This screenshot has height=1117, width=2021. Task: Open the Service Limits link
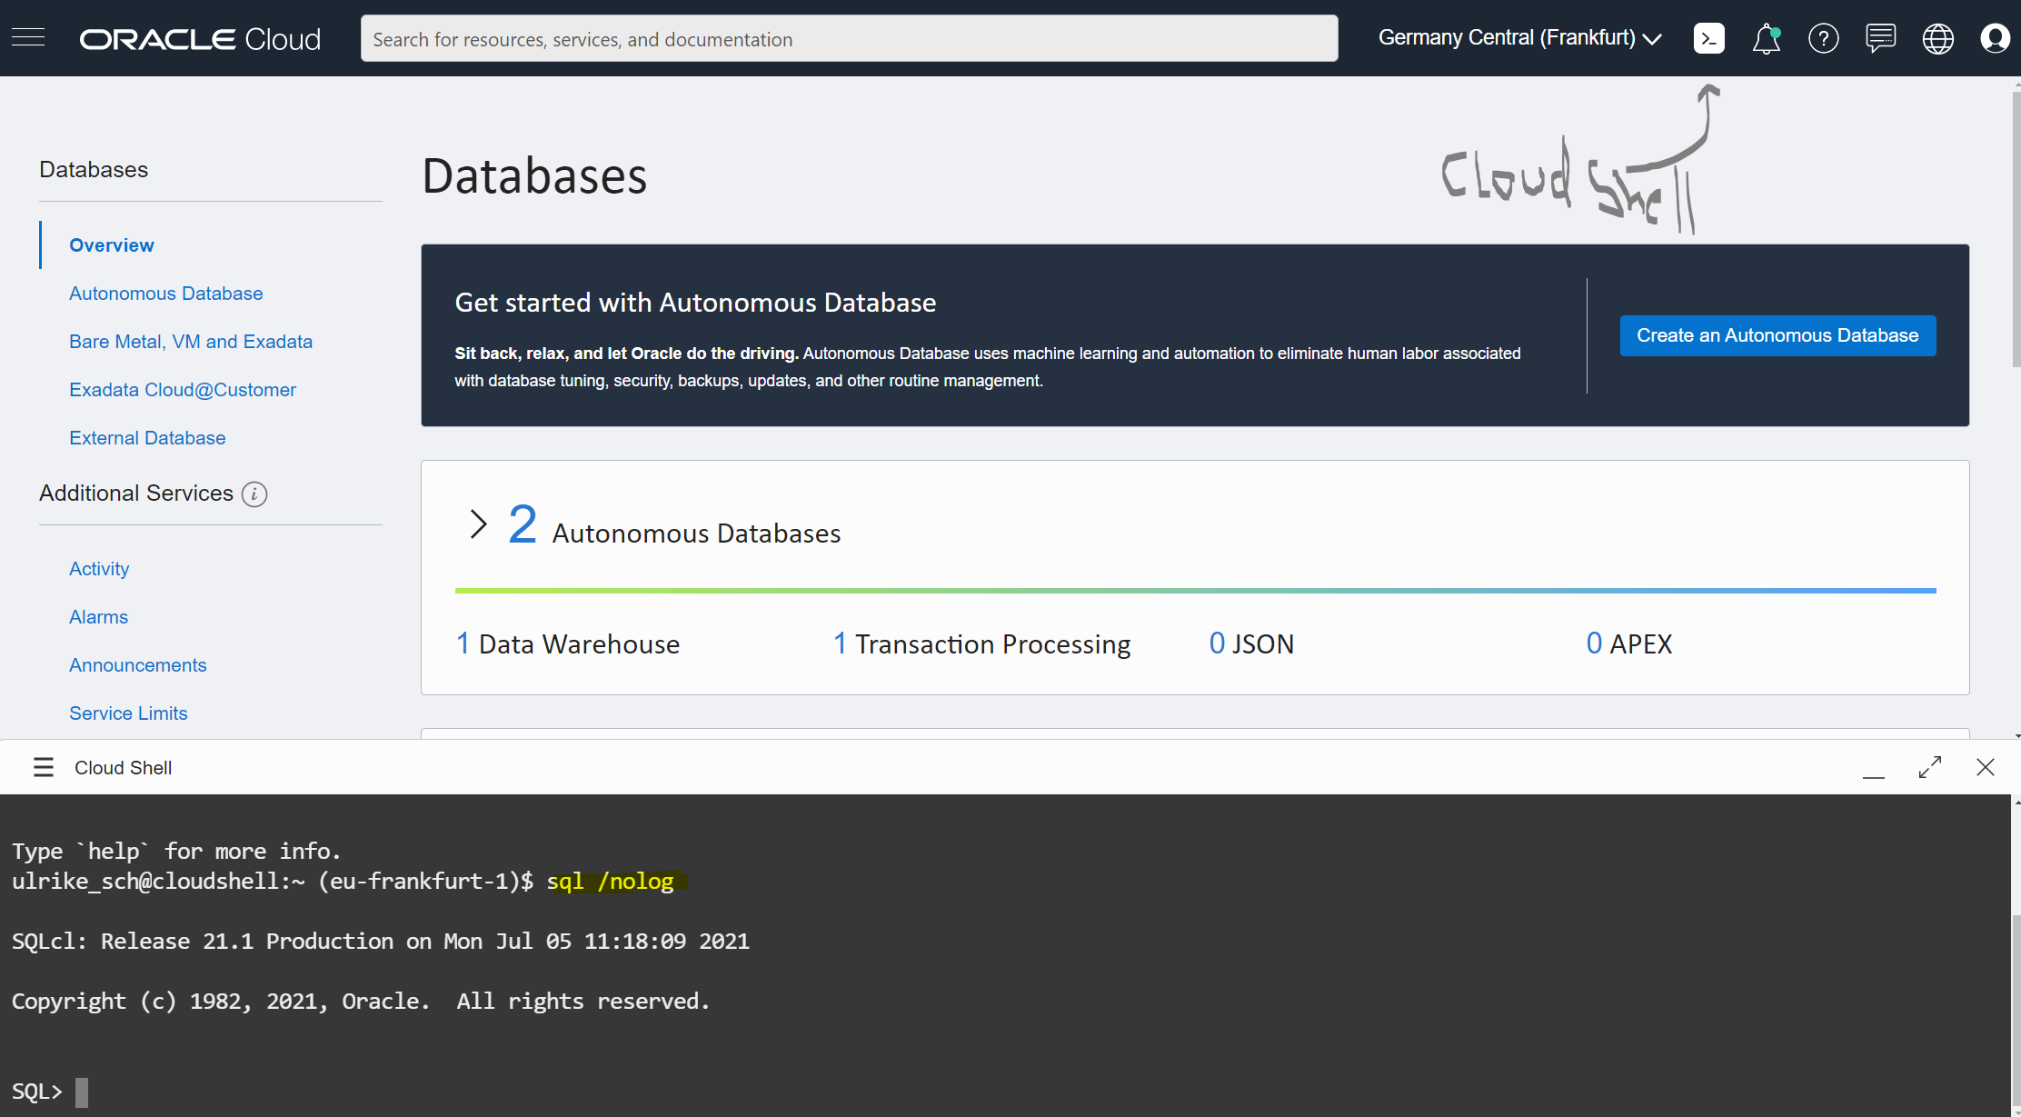pyautogui.click(x=128, y=713)
